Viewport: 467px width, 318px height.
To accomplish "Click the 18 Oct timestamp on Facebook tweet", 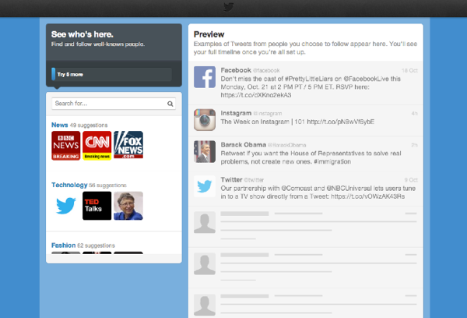I will pyautogui.click(x=410, y=70).
